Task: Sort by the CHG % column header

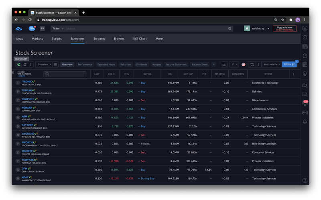Action: pyautogui.click(x=111, y=74)
